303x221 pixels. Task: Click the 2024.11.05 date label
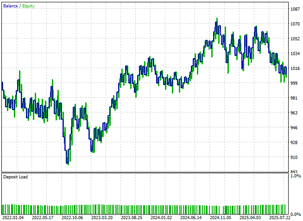(221, 218)
